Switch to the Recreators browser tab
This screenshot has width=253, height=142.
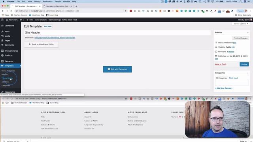57,6
